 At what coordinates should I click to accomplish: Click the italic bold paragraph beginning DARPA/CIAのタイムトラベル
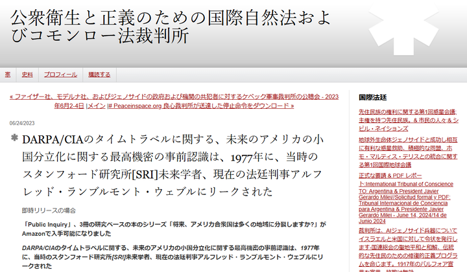pyautogui.click(x=173, y=257)
